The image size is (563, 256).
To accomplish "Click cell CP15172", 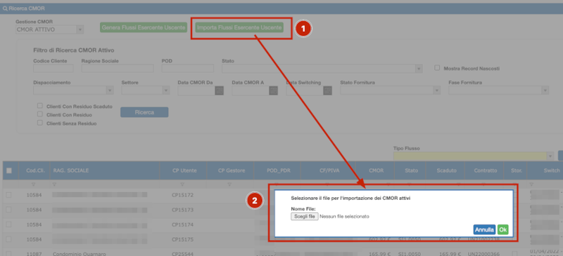I will click(182, 195).
